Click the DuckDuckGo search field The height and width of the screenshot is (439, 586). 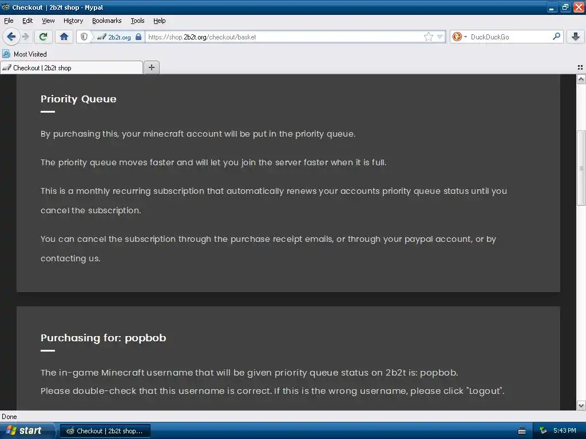click(510, 37)
